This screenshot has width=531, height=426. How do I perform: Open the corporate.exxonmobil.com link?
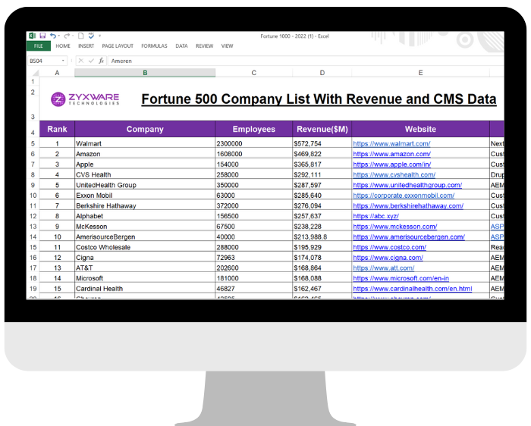pos(404,196)
